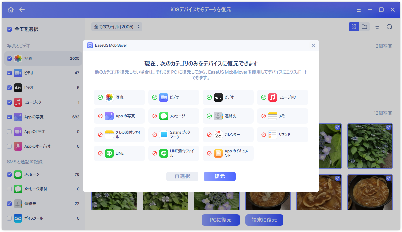
Task: Select the Apple TV ビデオ icon in sidebar
Action: coord(18,88)
